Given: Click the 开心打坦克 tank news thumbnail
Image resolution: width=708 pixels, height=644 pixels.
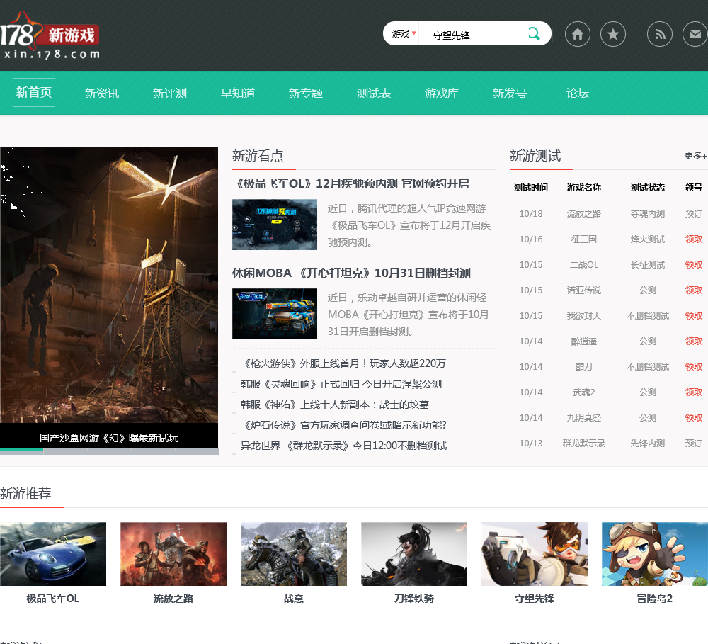Looking at the screenshot, I should (275, 314).
